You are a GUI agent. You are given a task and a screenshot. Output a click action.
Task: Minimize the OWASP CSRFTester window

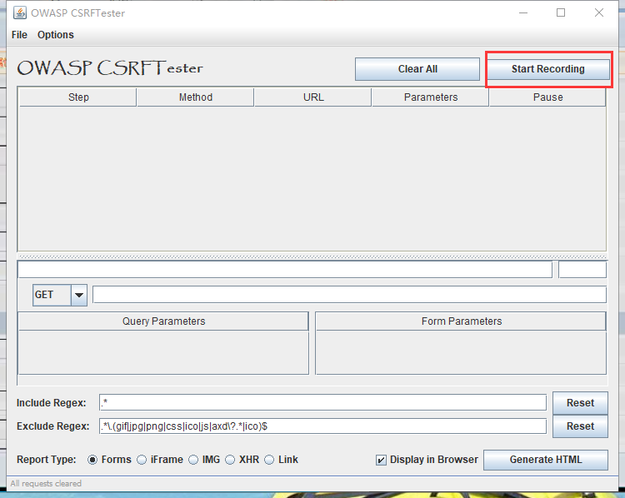click(x=523, y=12)
